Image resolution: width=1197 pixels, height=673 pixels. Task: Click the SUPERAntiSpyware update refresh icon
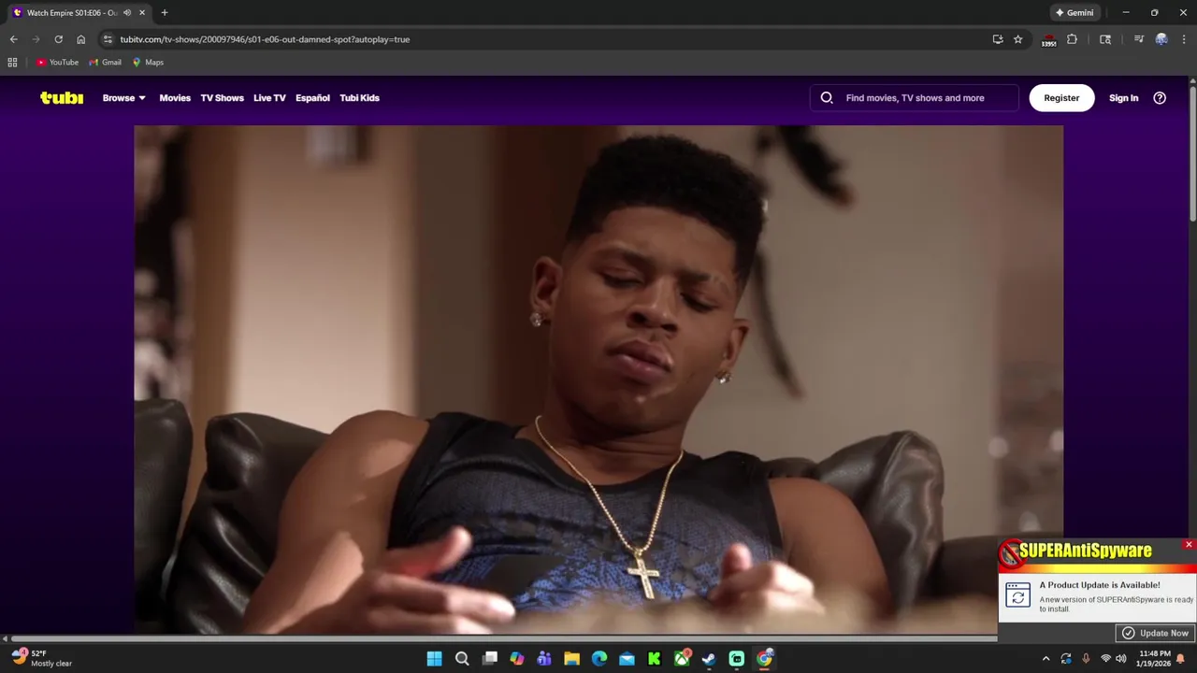pos(1017,594)
